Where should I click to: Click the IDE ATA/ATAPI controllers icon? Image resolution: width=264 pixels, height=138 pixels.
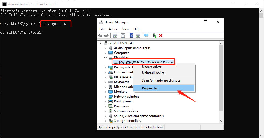pyautogui.click(x=111, y=77)
